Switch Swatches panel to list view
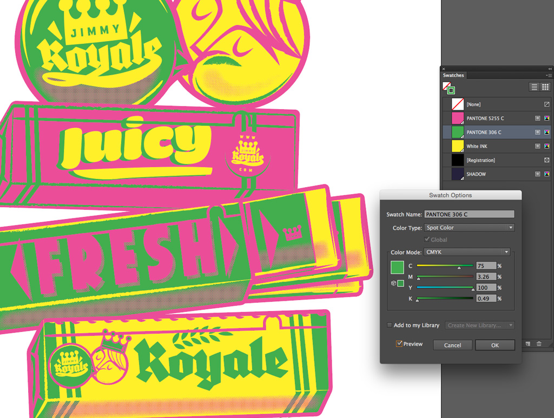The image size is (554, 418). [534, 87]
